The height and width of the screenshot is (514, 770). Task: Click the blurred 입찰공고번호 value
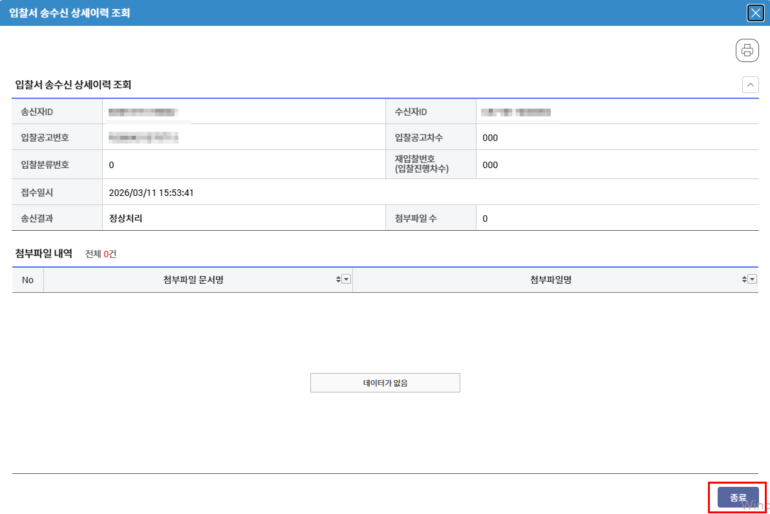point(143,138)
